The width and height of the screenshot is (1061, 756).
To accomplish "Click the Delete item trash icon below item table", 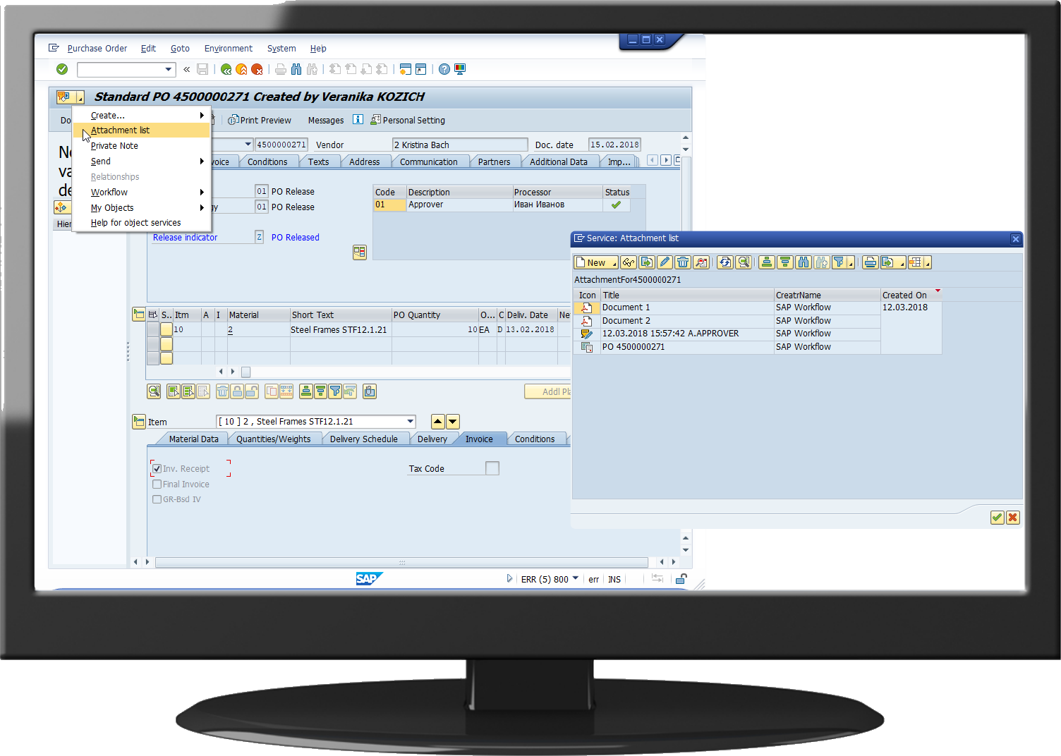I will (x=222, y=391).
